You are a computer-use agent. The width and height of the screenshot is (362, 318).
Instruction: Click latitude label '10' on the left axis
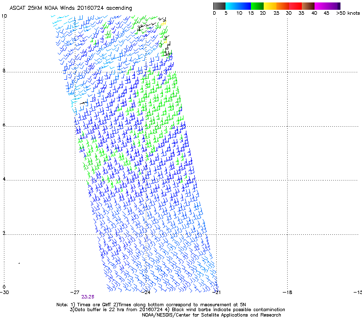4,16
